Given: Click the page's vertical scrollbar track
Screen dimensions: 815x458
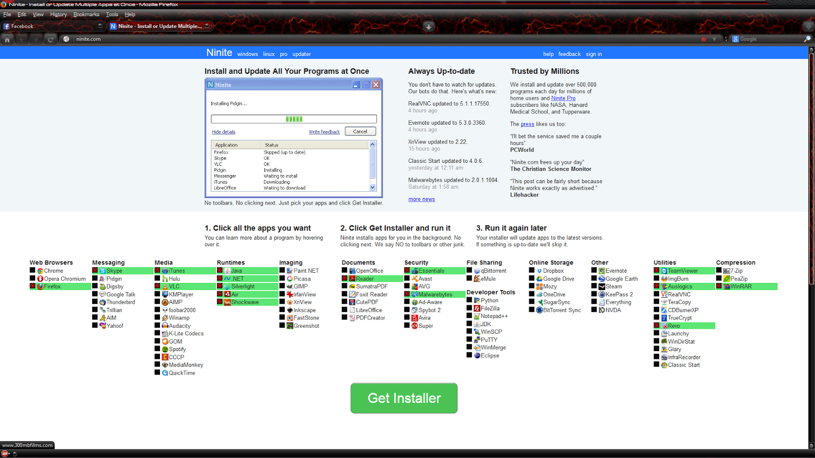Looking at the screenshot, I should [x=811, y=248].
